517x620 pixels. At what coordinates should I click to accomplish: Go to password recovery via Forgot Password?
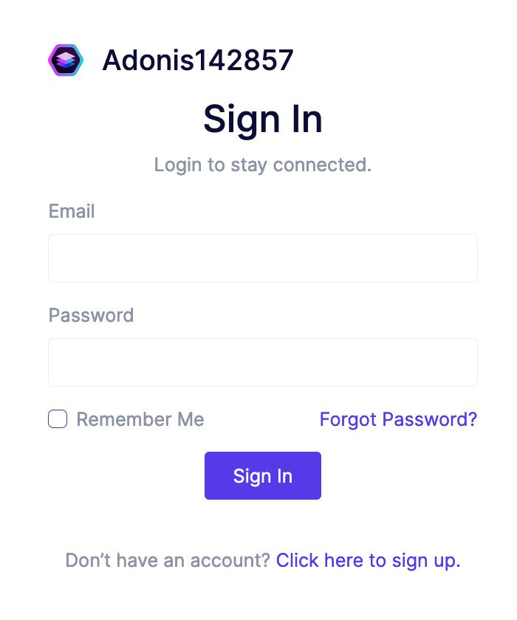[x=398, y=419]
